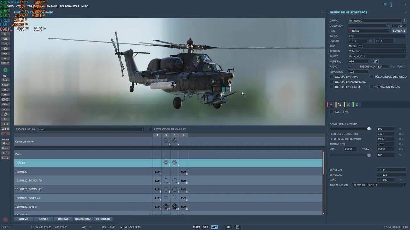Click the checkmark goals icon in toolbar
The height and width of the screenshot is (230, 410).
pos(5,58)
